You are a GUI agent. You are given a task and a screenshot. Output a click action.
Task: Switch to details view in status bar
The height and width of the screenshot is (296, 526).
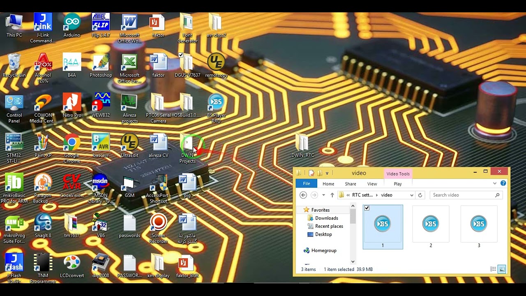point(493,269)
